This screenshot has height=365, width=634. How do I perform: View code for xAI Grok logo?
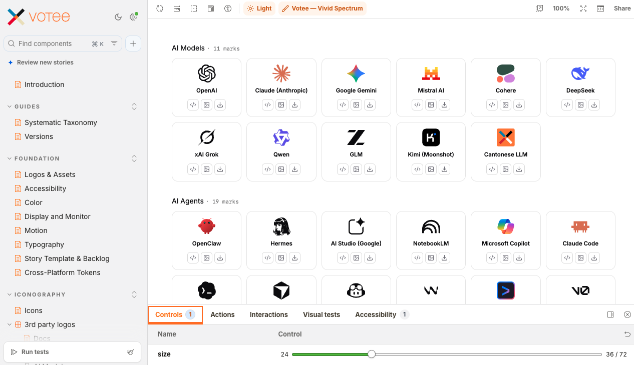(x=193, y=169)
